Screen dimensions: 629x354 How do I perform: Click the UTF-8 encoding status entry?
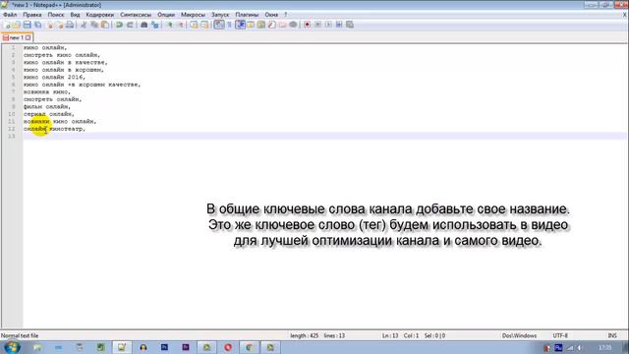(x=560, y=335)
